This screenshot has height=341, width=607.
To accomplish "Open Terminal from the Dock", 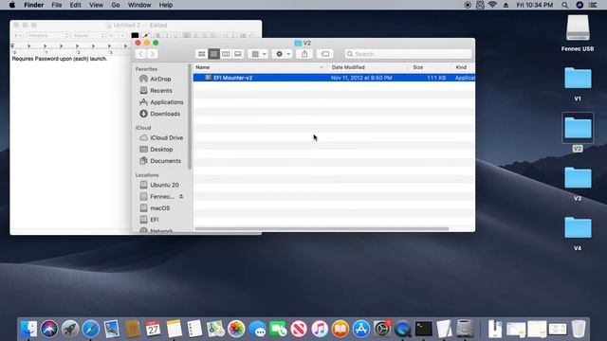I will [x=424, y=329].
